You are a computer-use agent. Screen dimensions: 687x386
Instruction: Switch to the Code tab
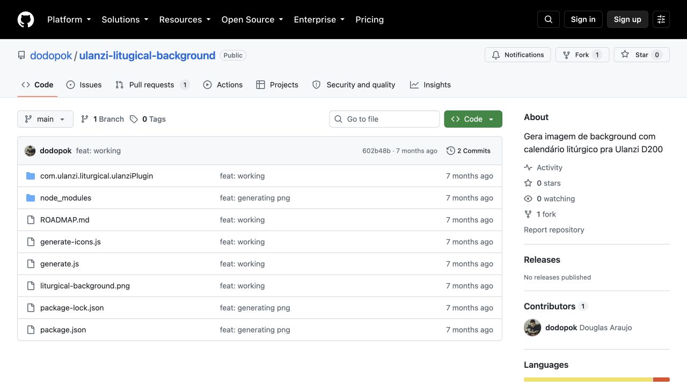38,85
